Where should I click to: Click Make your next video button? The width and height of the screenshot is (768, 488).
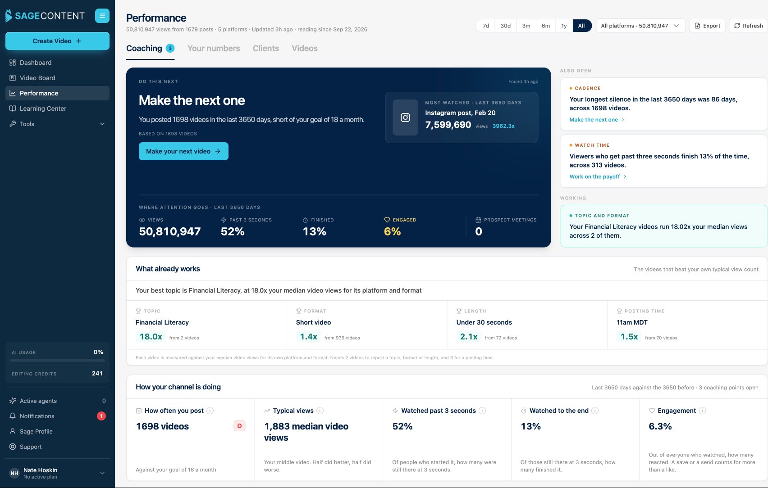click(183, 151)
